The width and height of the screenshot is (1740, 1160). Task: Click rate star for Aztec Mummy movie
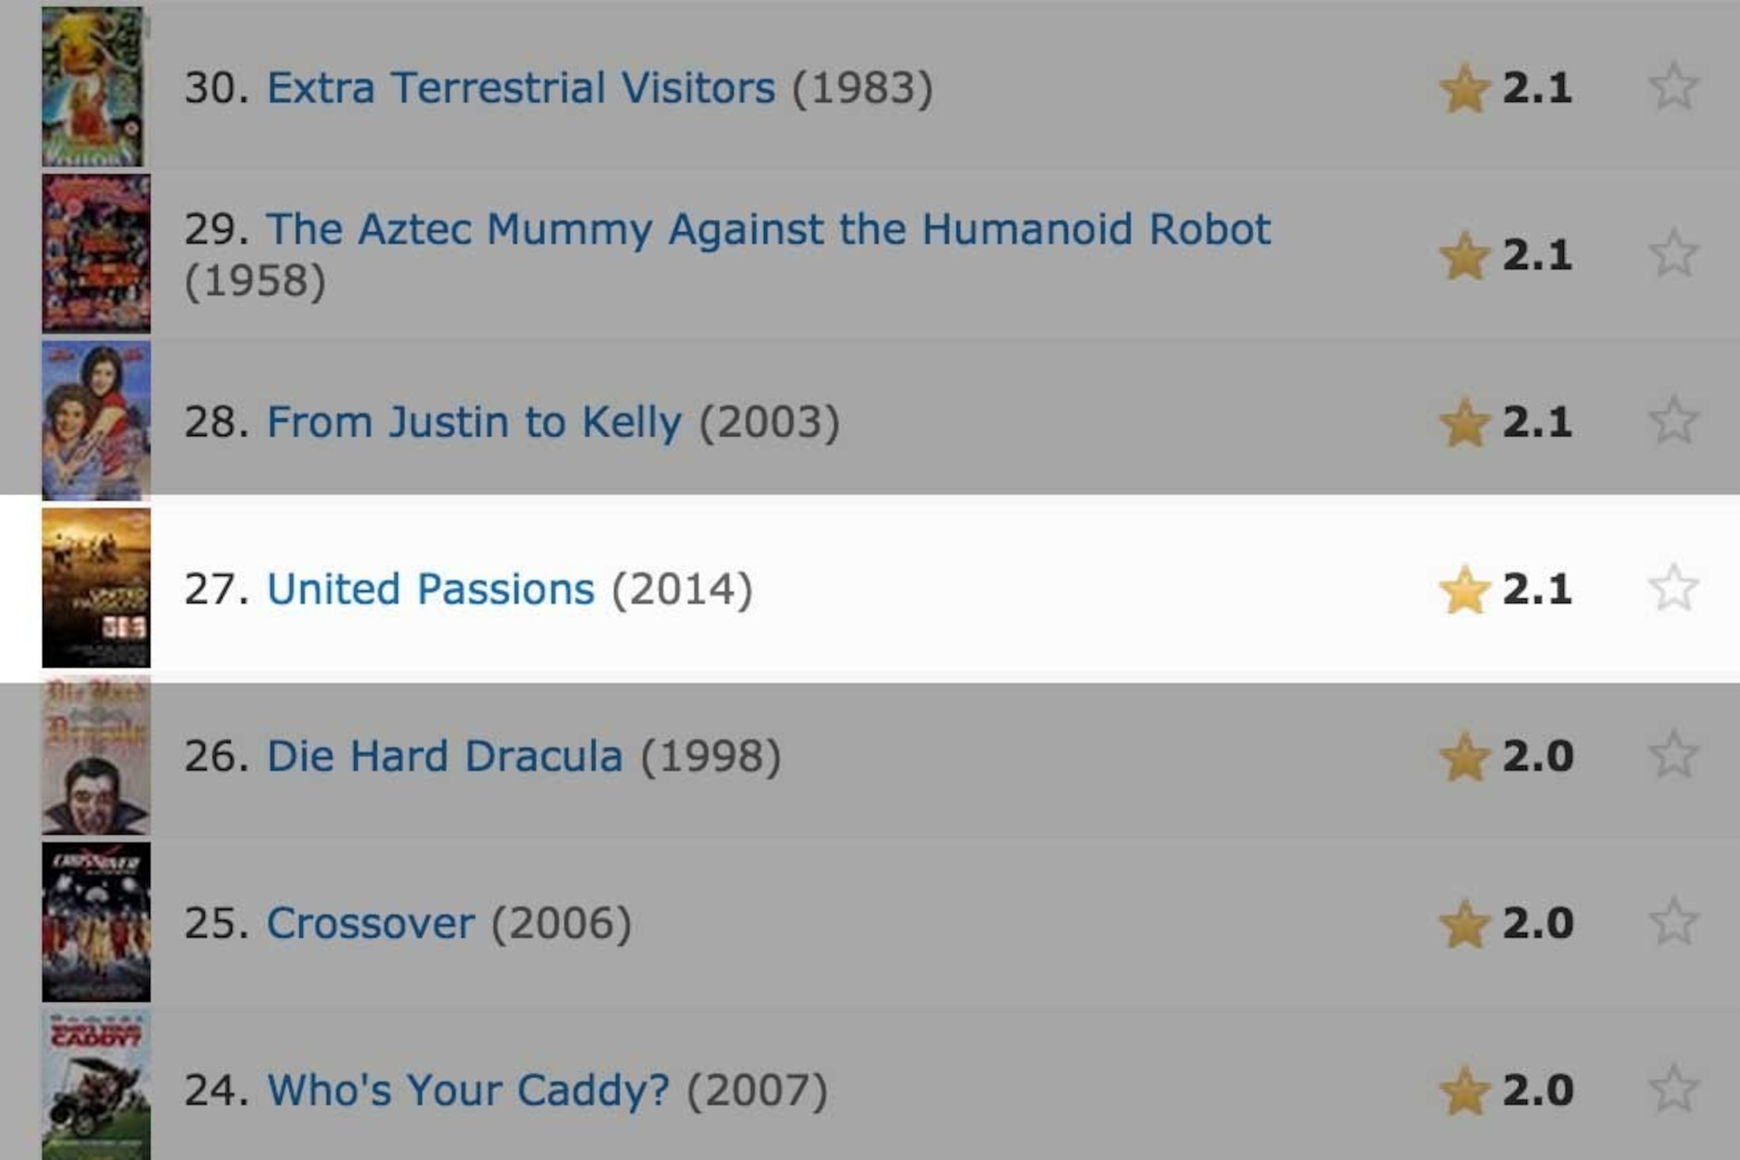1673,253
